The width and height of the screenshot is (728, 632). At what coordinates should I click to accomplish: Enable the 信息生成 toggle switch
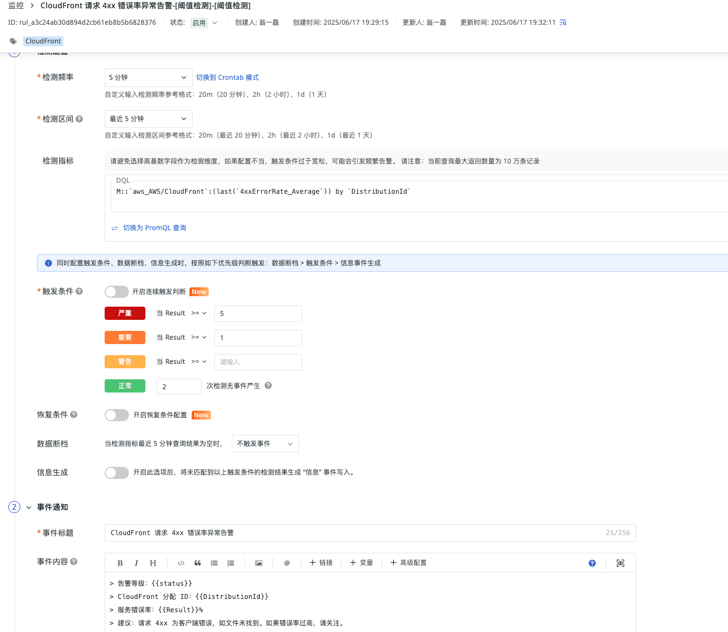(117, 472)
